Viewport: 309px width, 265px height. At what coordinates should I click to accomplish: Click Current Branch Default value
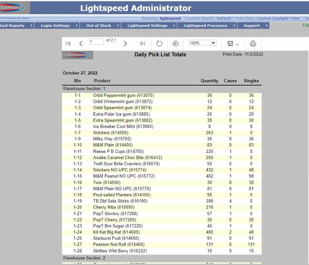click(224, 18)
